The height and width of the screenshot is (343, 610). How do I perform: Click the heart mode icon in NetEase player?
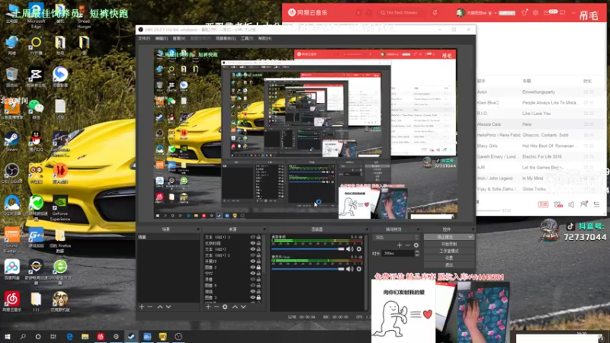(558, 204)
